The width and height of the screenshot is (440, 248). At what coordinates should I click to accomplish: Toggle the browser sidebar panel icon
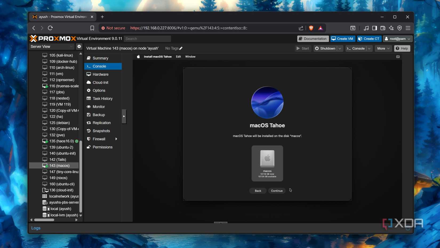[x=374, y=28]
